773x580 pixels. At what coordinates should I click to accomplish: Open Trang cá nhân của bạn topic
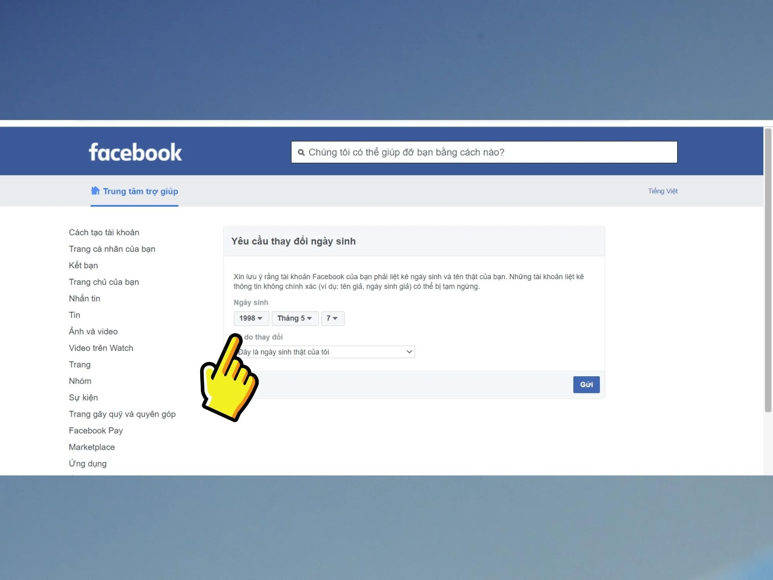112,249
